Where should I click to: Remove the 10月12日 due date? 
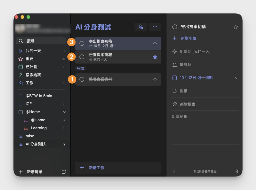[235, 78]
